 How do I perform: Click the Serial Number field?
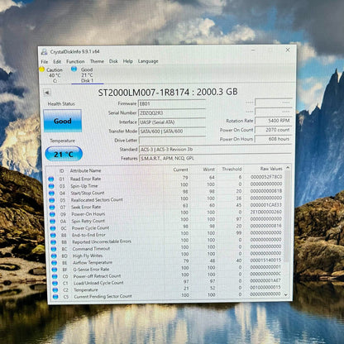171,112
